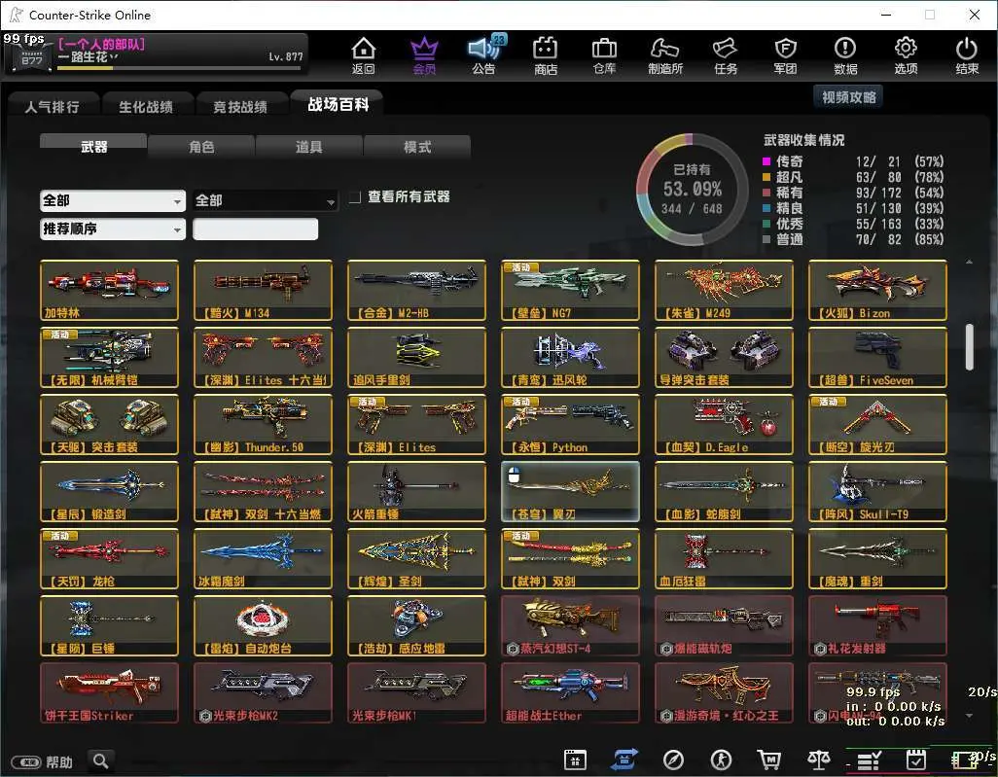Open the 选项 options gear icon
Viewport: 998px width, 777px height.
point(906,54)
